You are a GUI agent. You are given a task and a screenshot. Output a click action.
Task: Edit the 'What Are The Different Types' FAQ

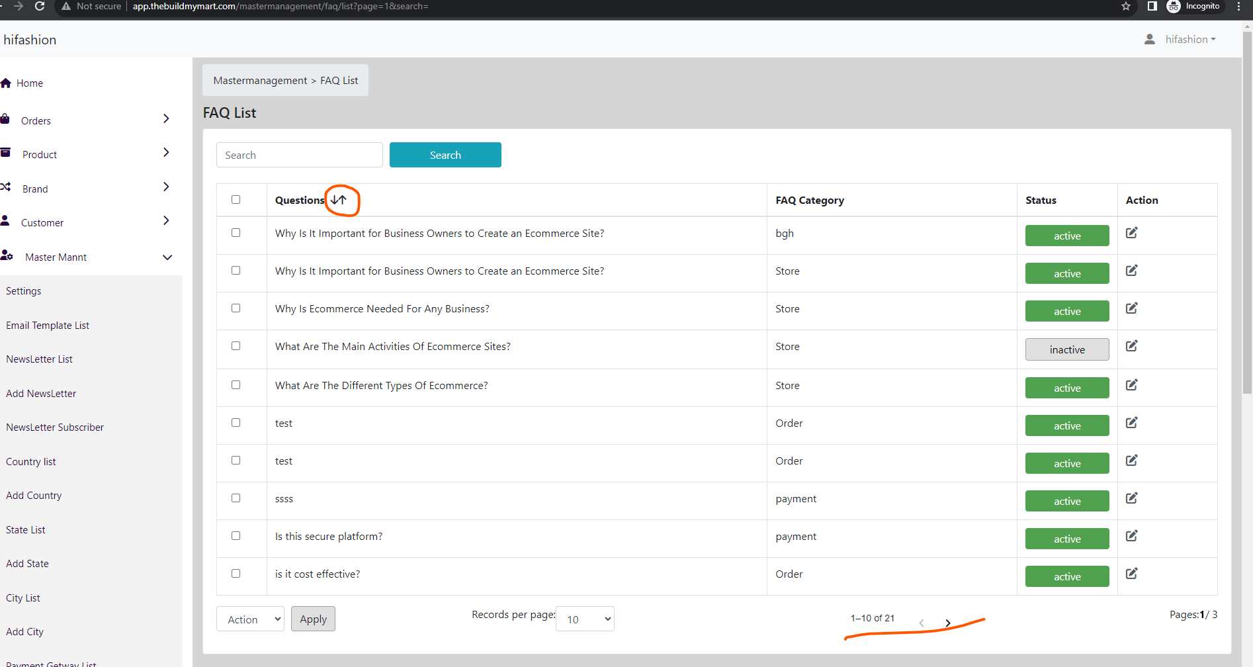tap(1131, 385)
